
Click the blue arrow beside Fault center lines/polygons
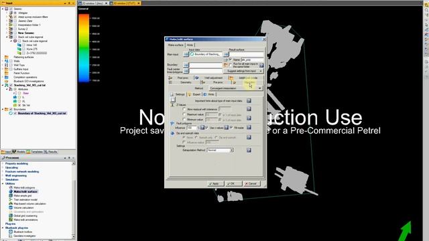tap(186, 71)
